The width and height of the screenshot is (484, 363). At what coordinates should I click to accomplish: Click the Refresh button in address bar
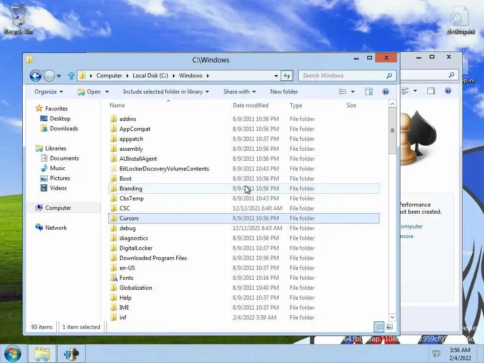[x=287, y=76]
